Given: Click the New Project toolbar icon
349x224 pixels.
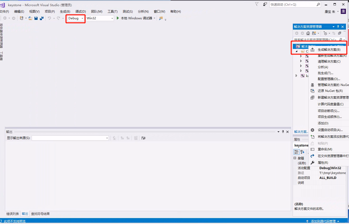Looking at the screenshot, I should [22, 18].
